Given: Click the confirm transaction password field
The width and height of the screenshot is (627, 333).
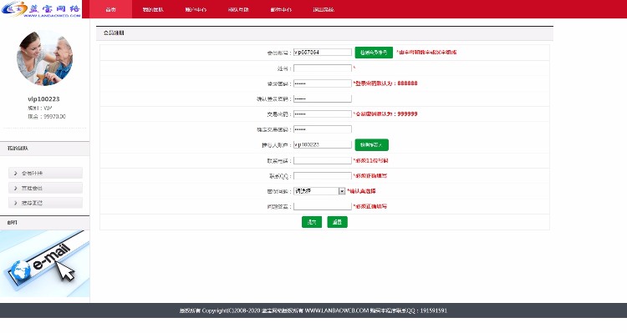Looking at the screenshot, I should (x=323, y=129).
